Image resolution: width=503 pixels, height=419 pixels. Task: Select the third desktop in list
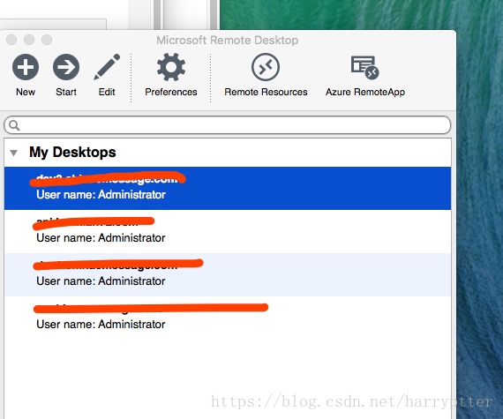click(228, 274)
